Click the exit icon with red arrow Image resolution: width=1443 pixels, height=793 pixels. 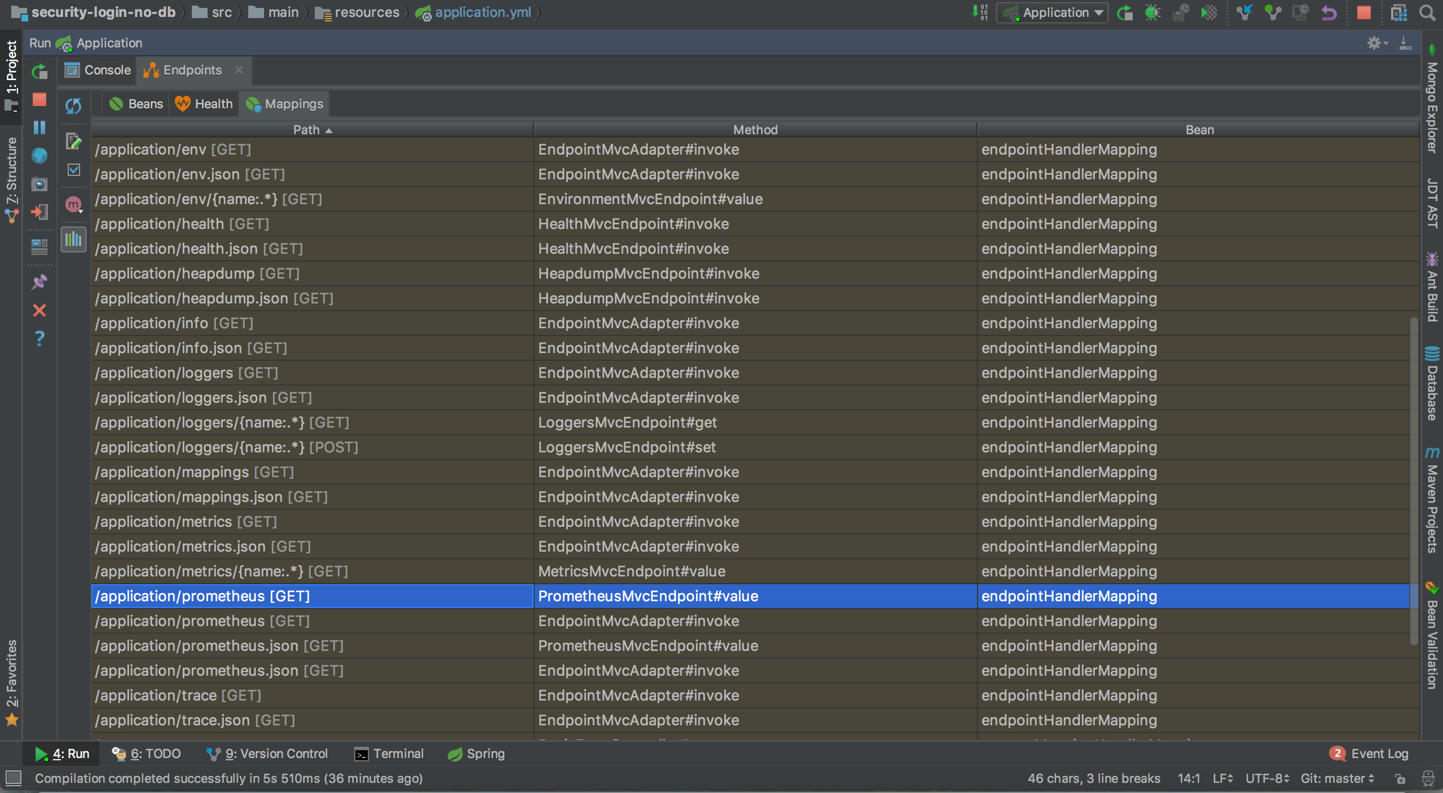point(39,212)
